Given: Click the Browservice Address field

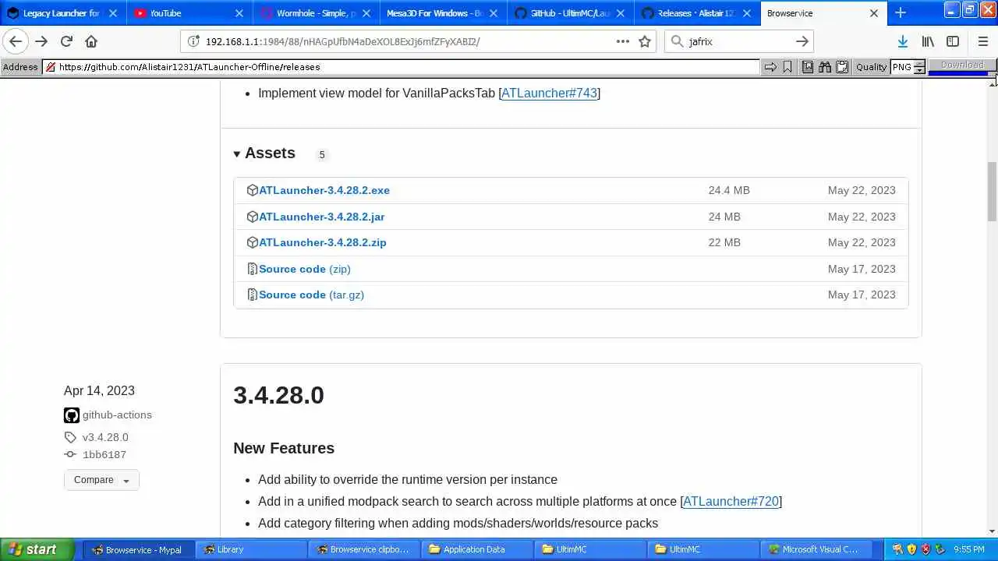Looking at the screenshot, I should (x=402, y=67).
